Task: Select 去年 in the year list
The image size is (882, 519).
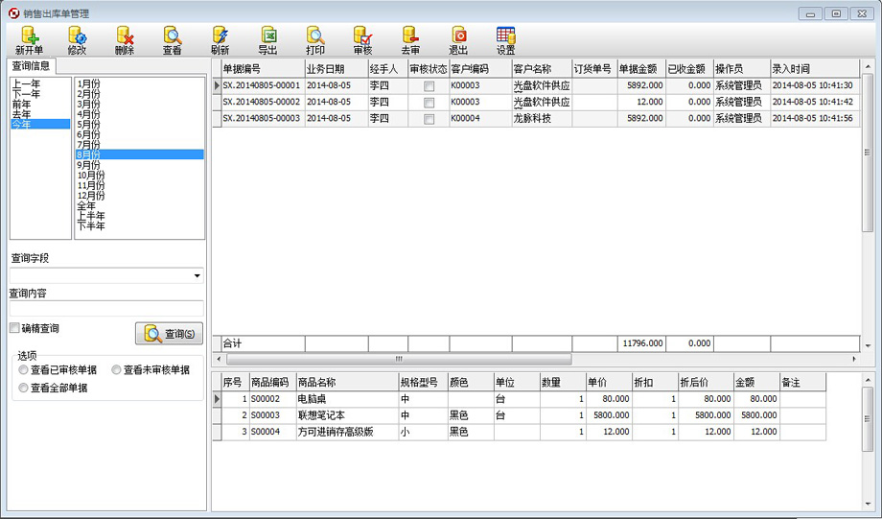Action: pos(21,114)
